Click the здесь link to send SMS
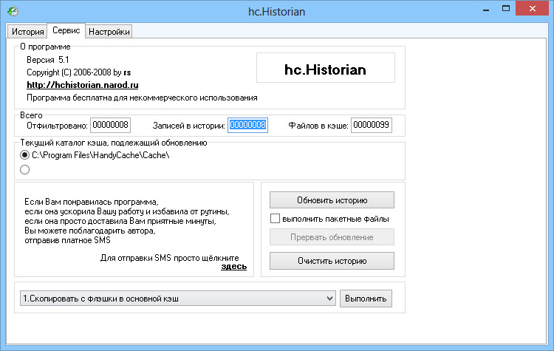Screen dimensions: 554x351 click(234, 267)
